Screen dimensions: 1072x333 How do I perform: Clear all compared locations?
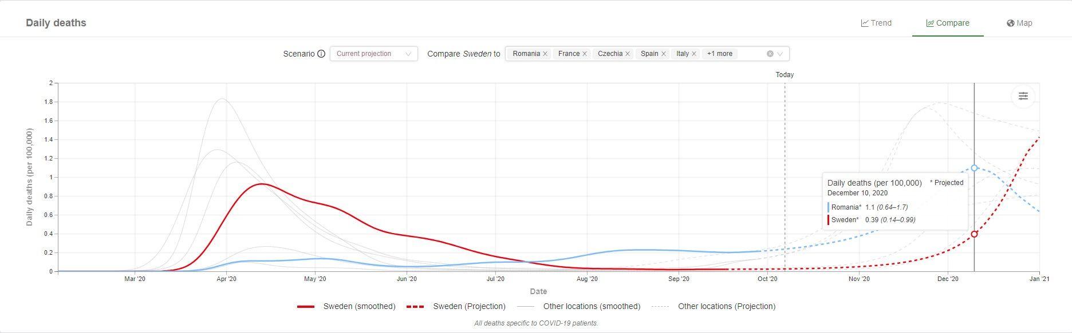pos(770,54)
